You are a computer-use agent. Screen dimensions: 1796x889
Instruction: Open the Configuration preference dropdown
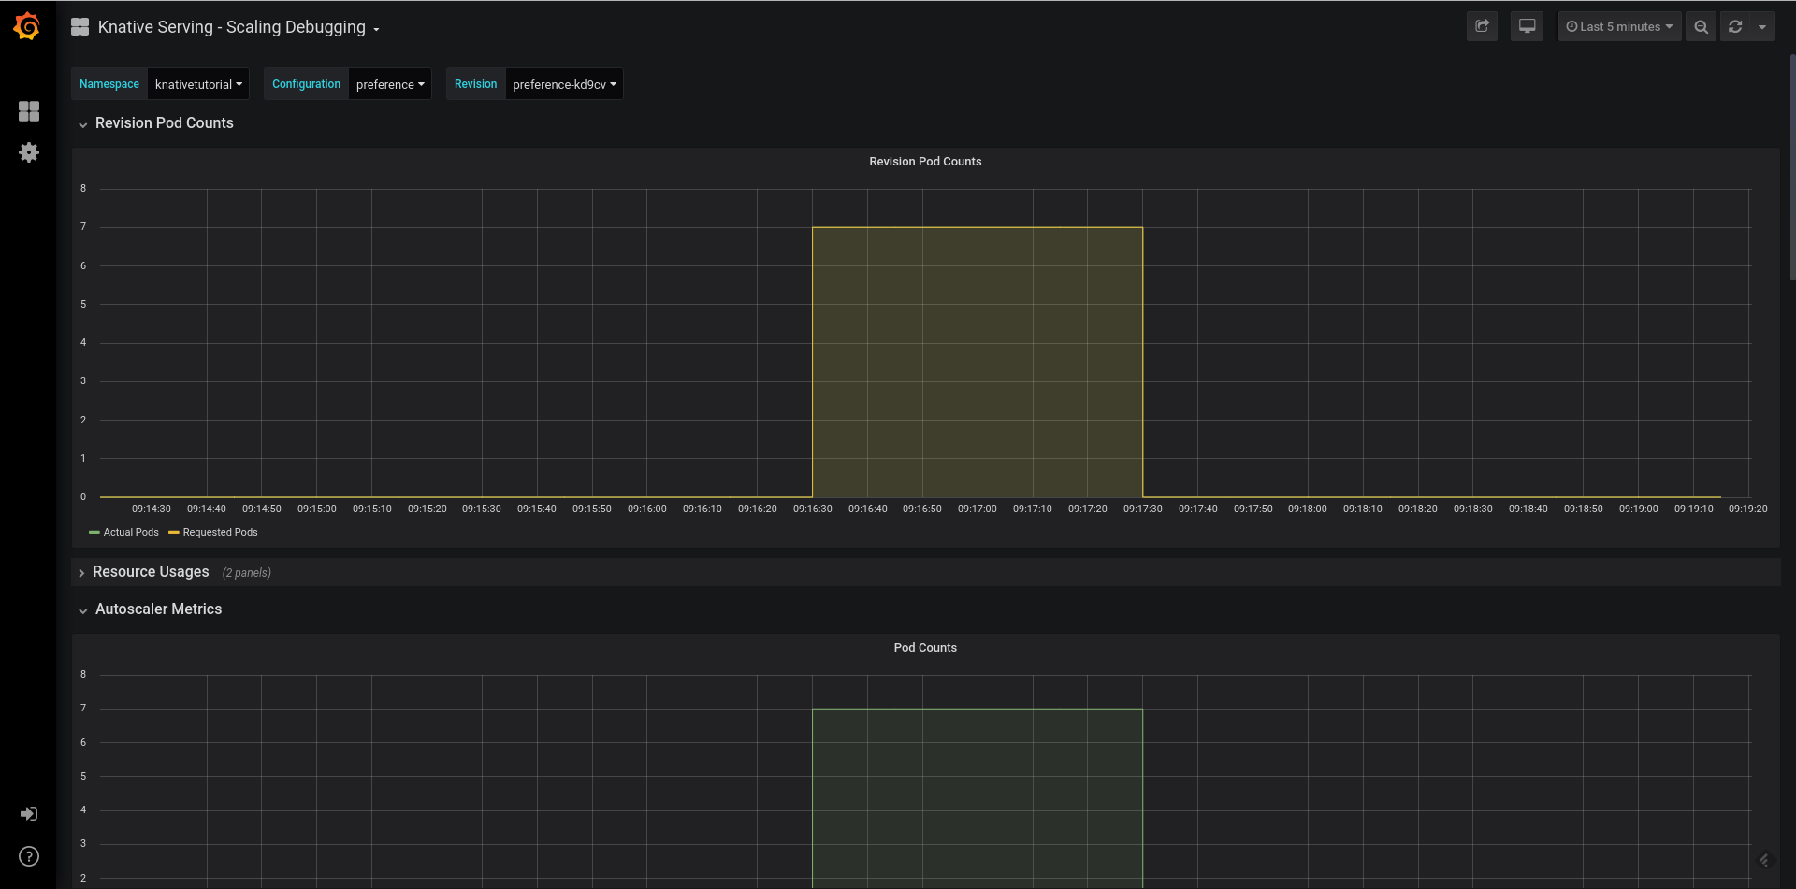tap(390, 84)
